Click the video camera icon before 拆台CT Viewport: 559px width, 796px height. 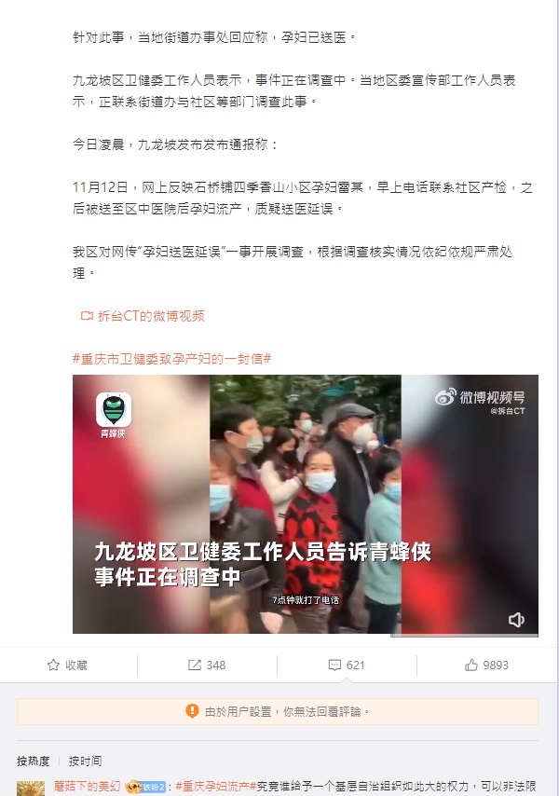click(87, 316)
